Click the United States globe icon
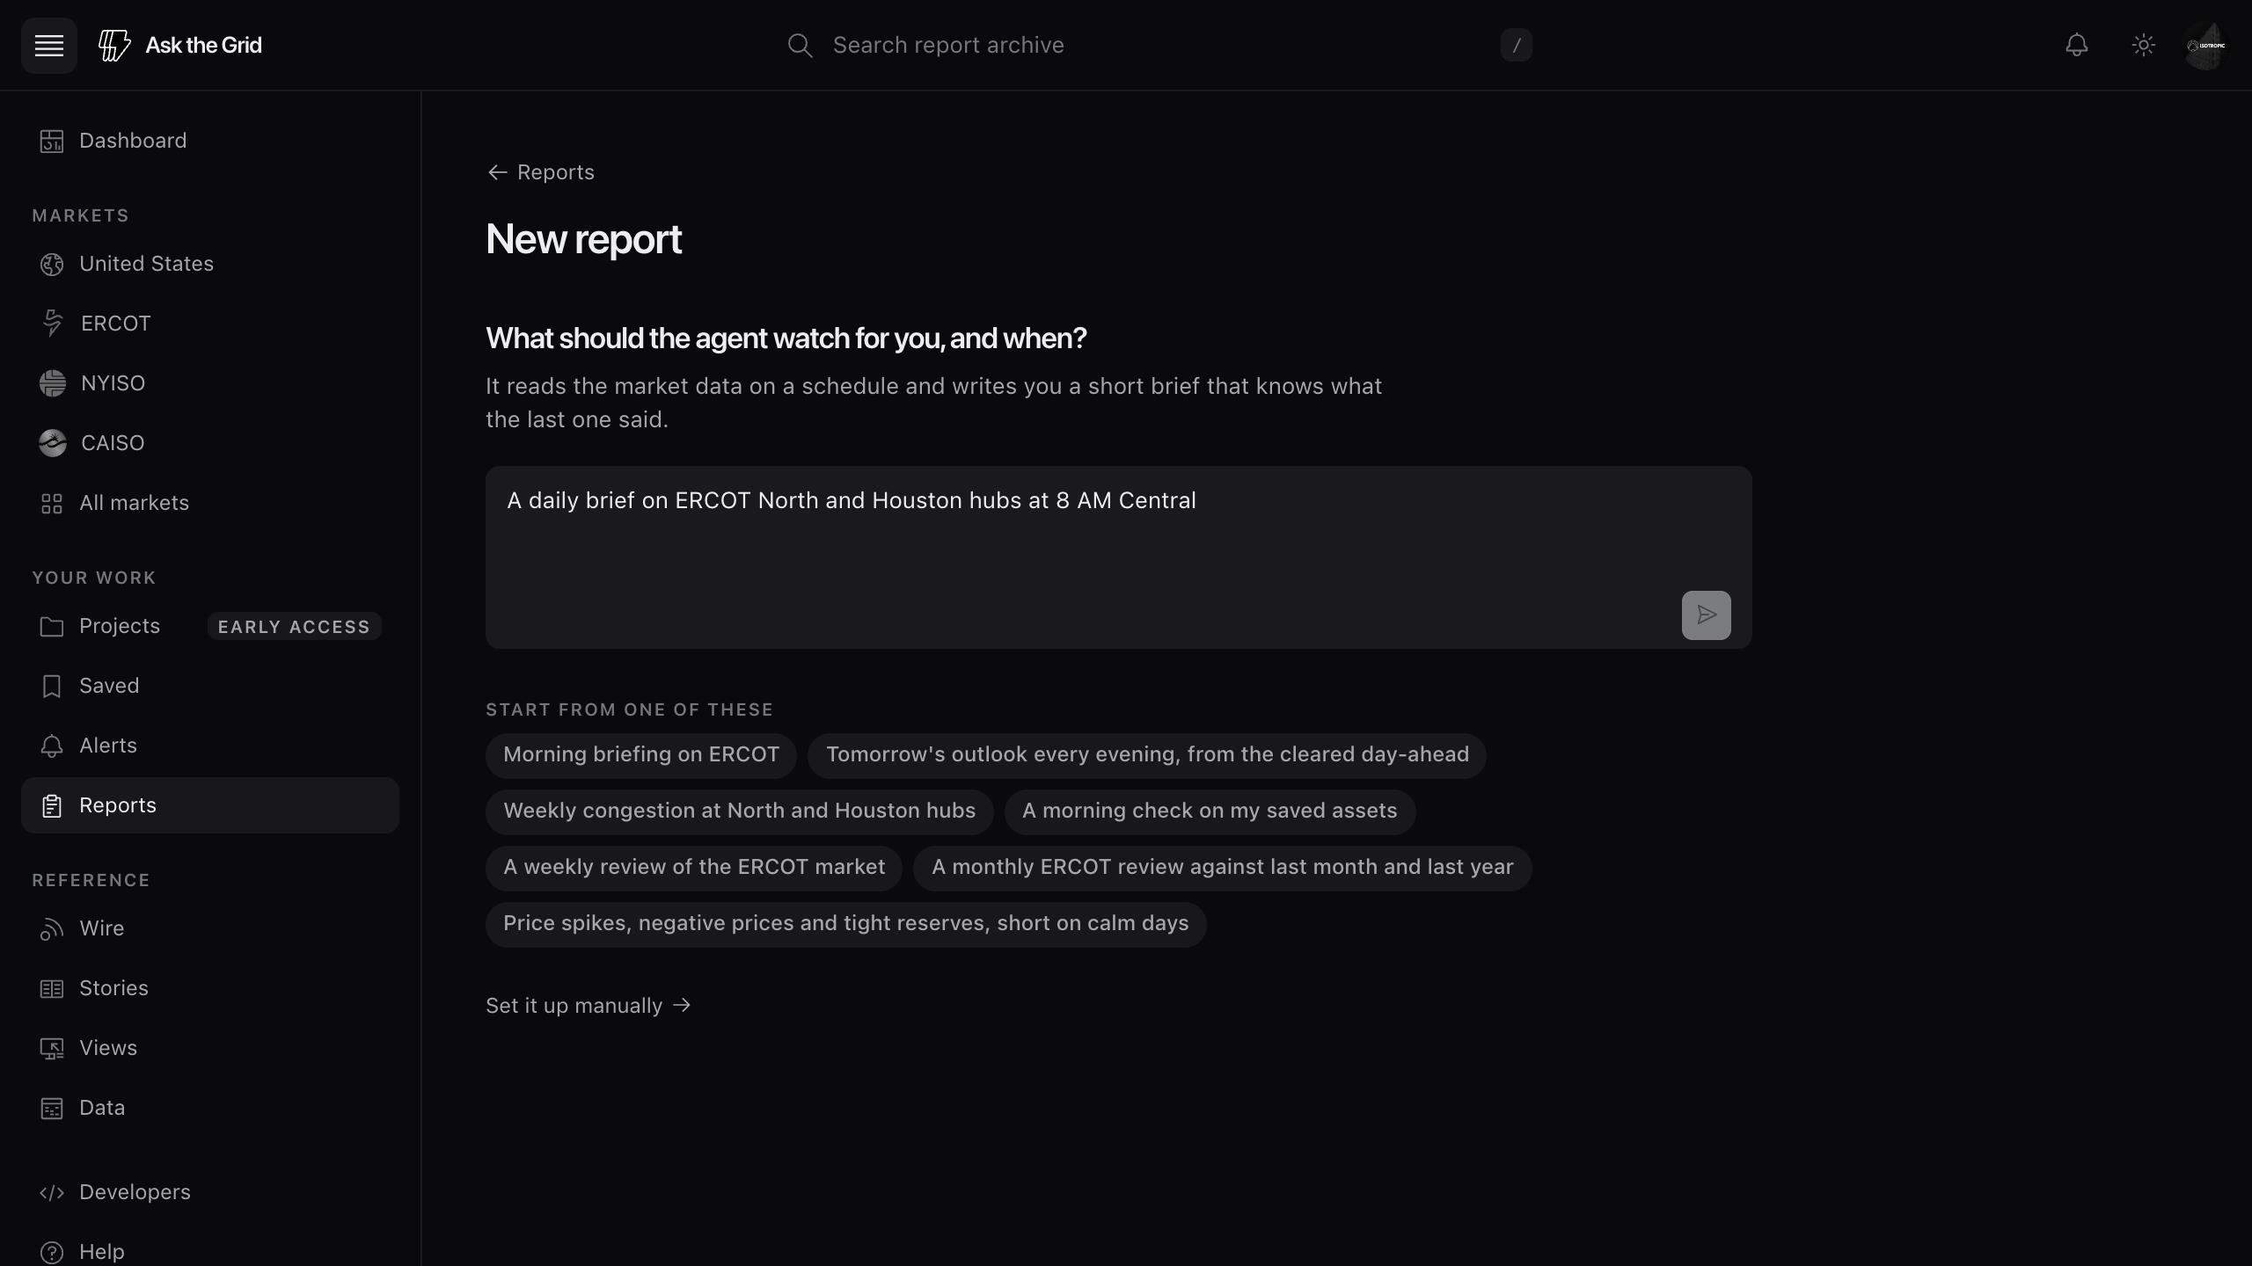Viewport: 2252px width, 1266px height. pyautogui.click(x=52, y=264)
